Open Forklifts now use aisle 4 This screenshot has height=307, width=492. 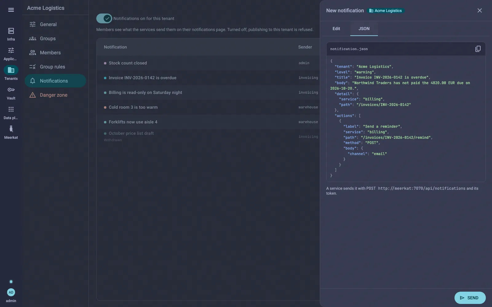coord(208,122)
